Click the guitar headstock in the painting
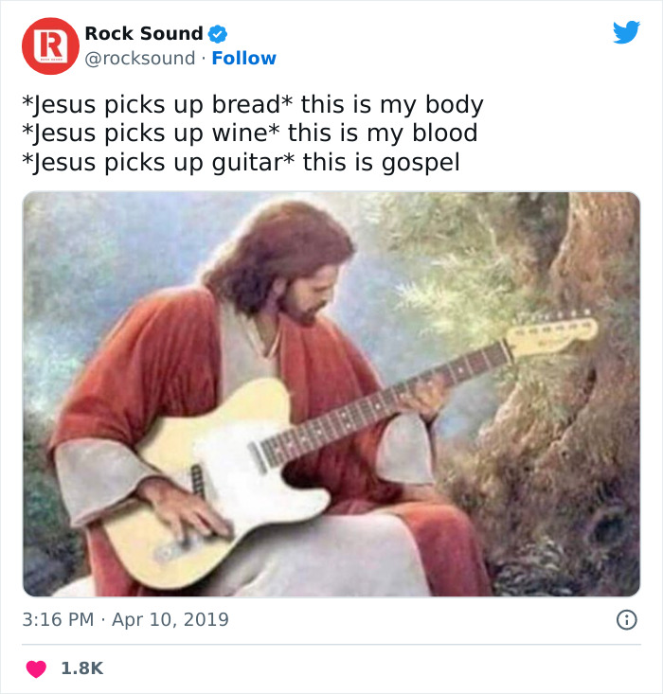Image resolution: width=663 pixels, height=694 pixels. (554, 335)
